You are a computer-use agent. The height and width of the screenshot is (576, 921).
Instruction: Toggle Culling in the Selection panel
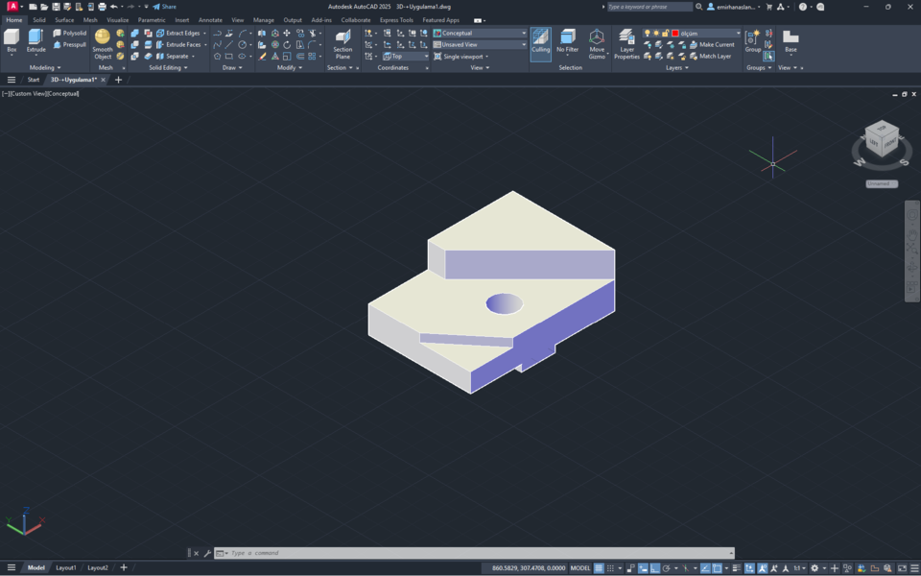click(540, 42)
